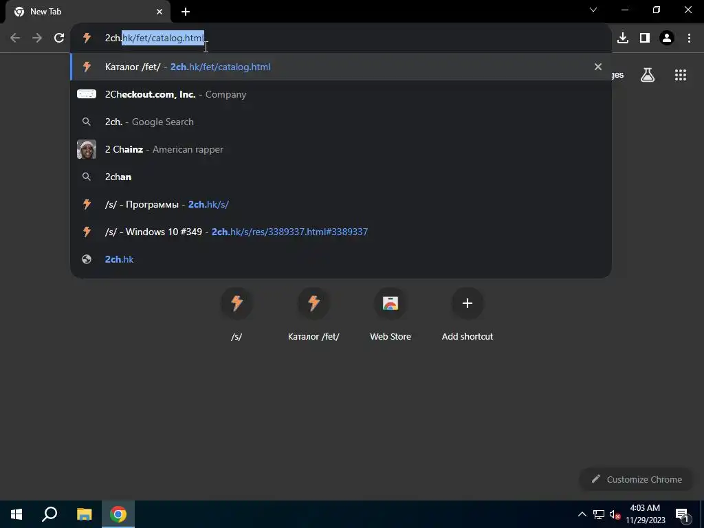Open File Explorer from taskbar
Viewport: 704px width, 528px height.
click(x=84, y=514)
